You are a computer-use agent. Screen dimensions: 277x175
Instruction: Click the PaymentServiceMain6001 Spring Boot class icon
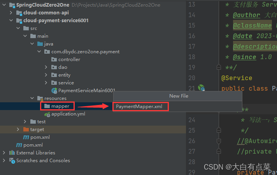(x=54, y=91)
